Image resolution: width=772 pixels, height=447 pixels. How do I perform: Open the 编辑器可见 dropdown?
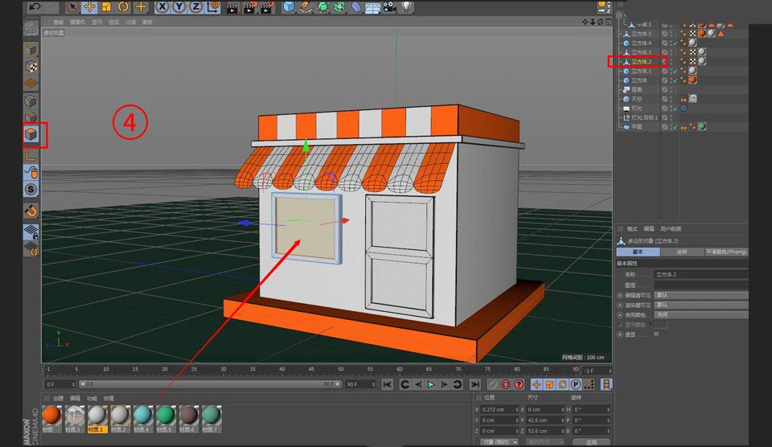click(700, 295)
